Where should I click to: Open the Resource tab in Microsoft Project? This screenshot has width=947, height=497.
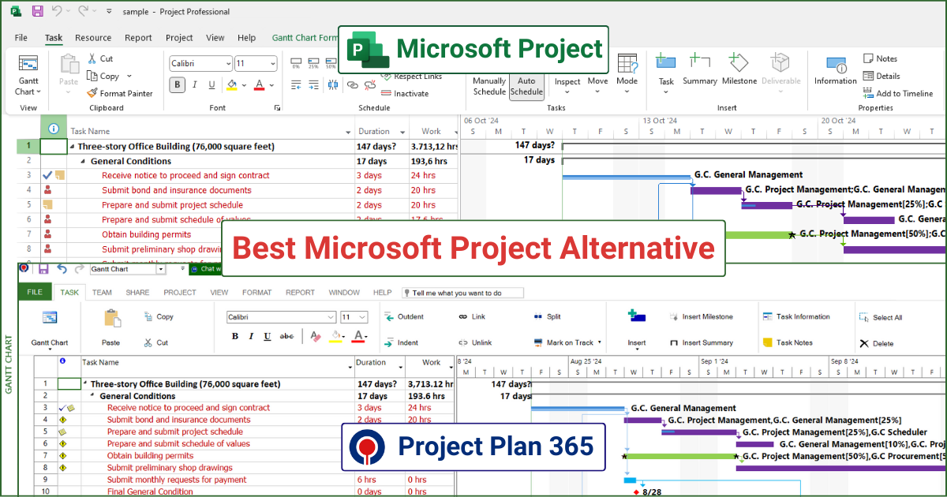click(x=93, y=38)
